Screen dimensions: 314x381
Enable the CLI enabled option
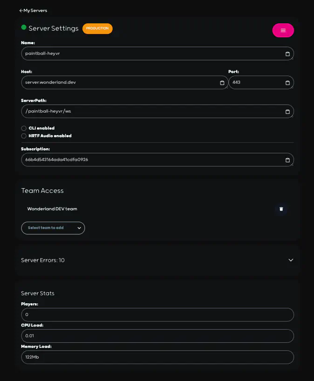pos(24,128)
